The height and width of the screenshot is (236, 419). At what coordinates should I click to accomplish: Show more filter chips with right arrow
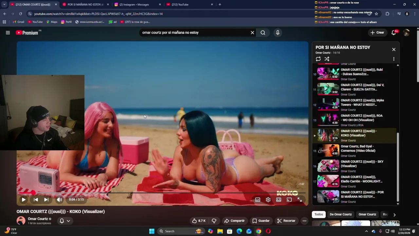click(394, 215)
